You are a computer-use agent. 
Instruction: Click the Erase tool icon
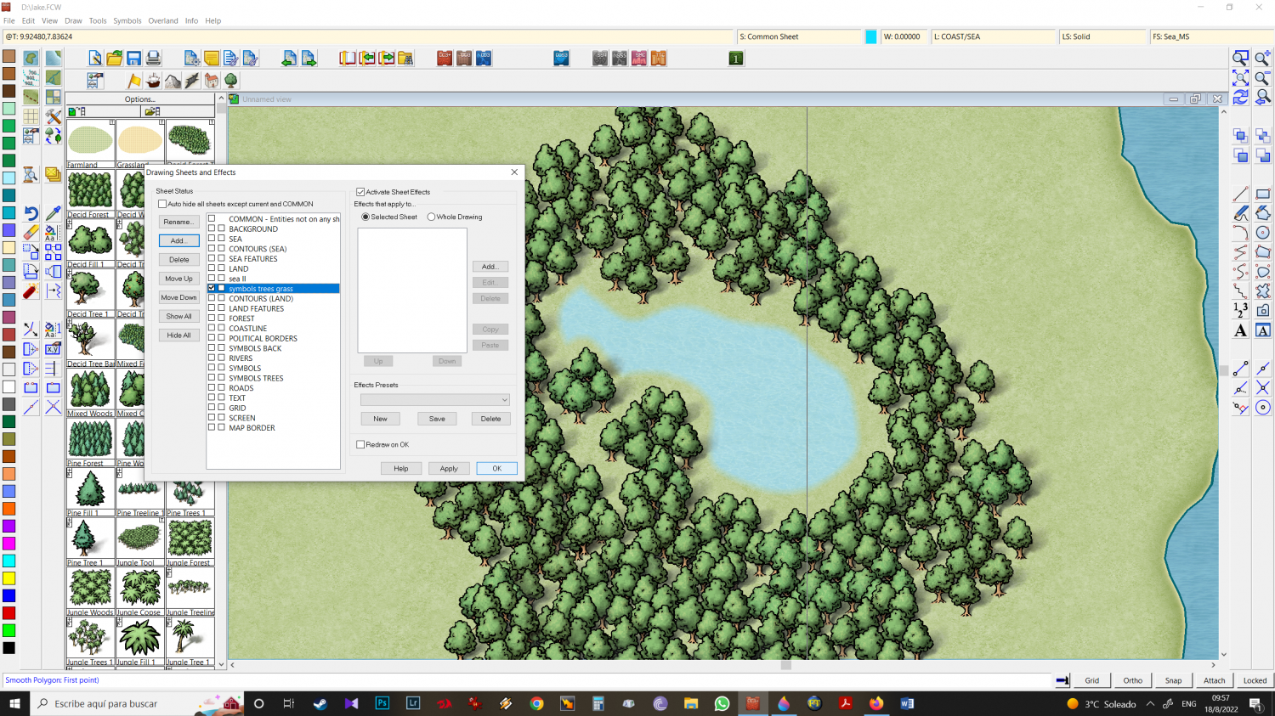coord(31,232)
